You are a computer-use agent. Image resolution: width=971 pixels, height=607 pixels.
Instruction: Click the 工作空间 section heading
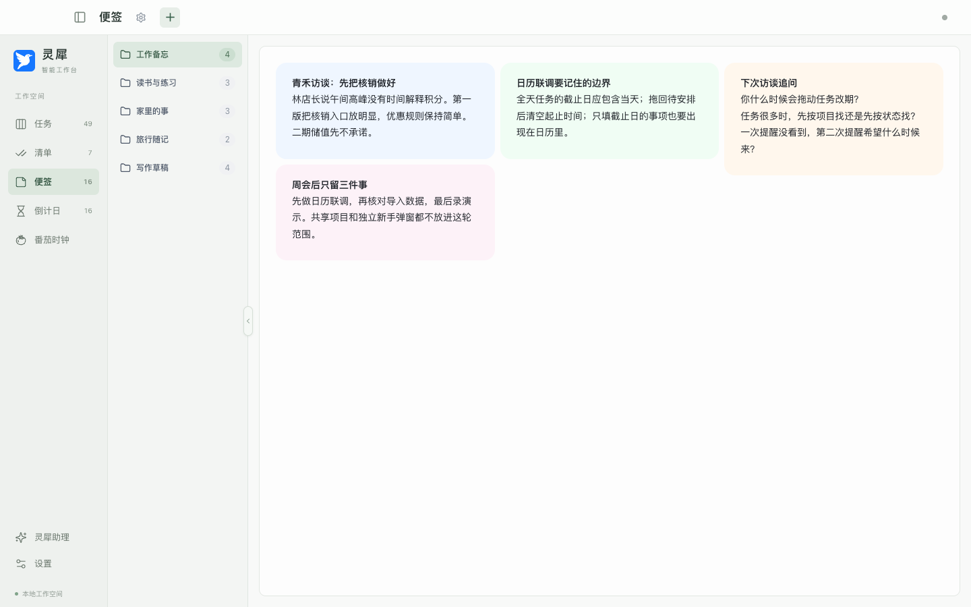coord(30,96)
